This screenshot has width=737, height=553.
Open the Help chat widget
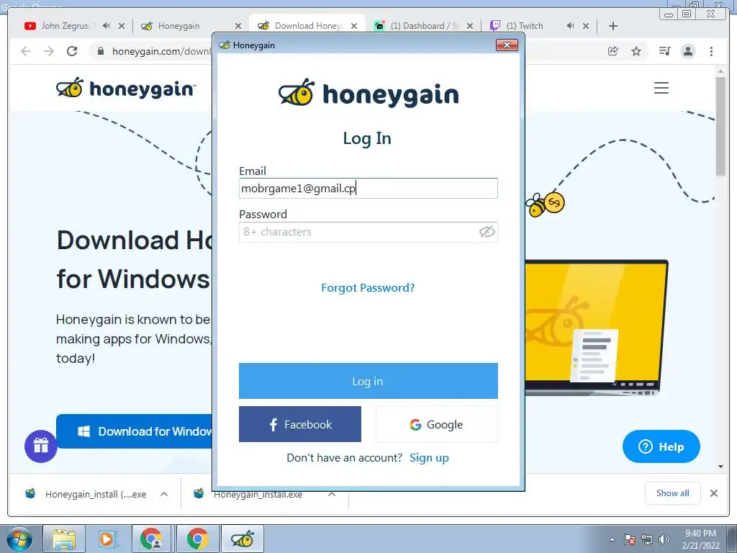tap(661, 446)
